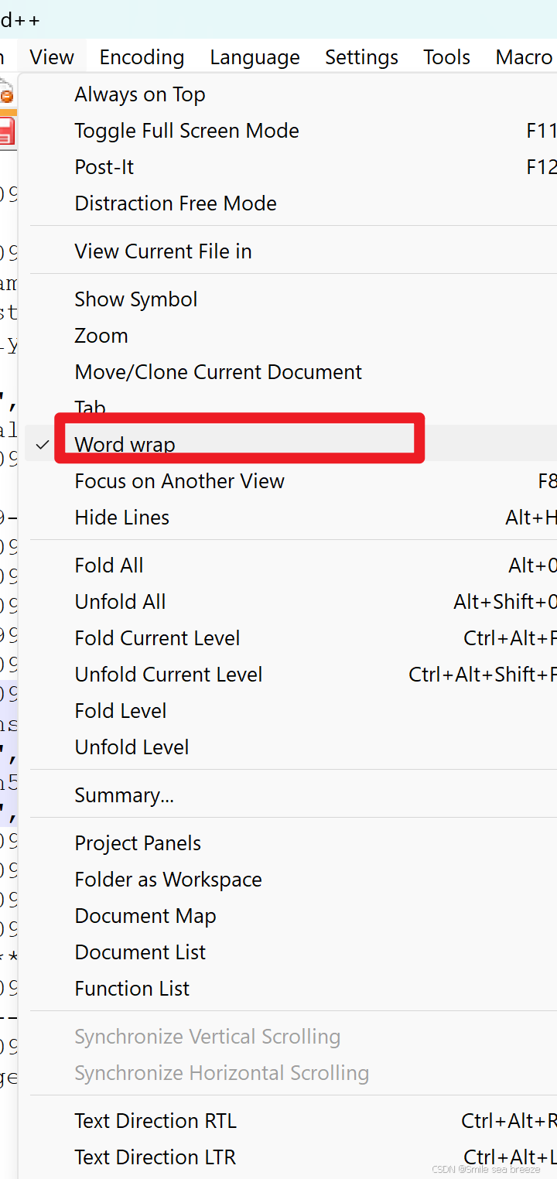Image resolution: width=557 pixels, height=1179 pixels.
Task: Open the Macro menu
Action: click(x=524, y=56)
